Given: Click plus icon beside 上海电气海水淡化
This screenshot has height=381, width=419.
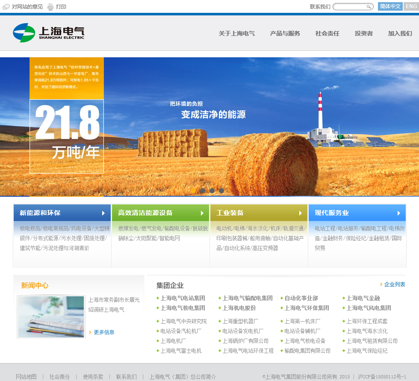Looking at the screenshot, I should coord(344,331).
